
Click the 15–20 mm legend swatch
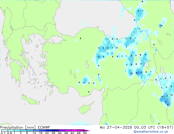[43, 130]
